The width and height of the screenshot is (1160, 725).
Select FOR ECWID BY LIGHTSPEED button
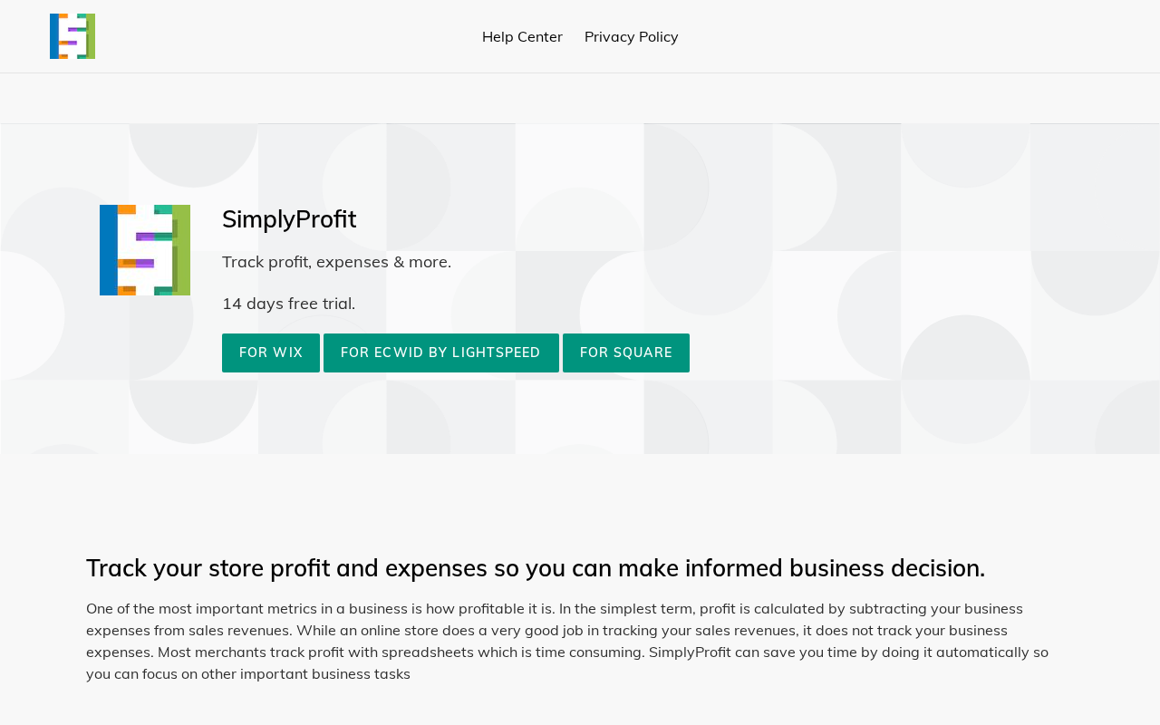(441, 353)
